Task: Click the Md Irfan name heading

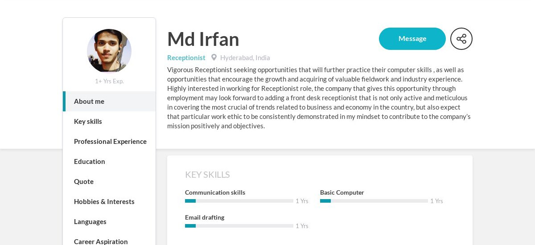Action: (x=203, y=39)
